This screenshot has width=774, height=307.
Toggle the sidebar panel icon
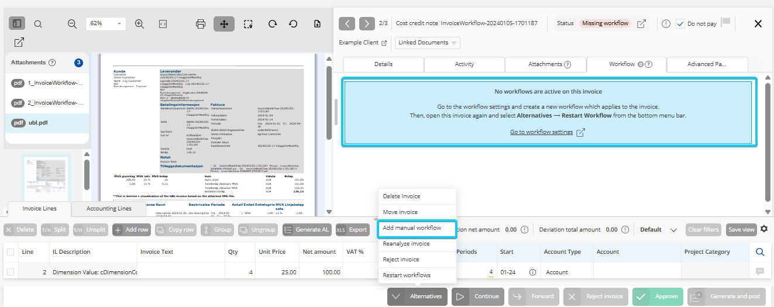point(17,24)
